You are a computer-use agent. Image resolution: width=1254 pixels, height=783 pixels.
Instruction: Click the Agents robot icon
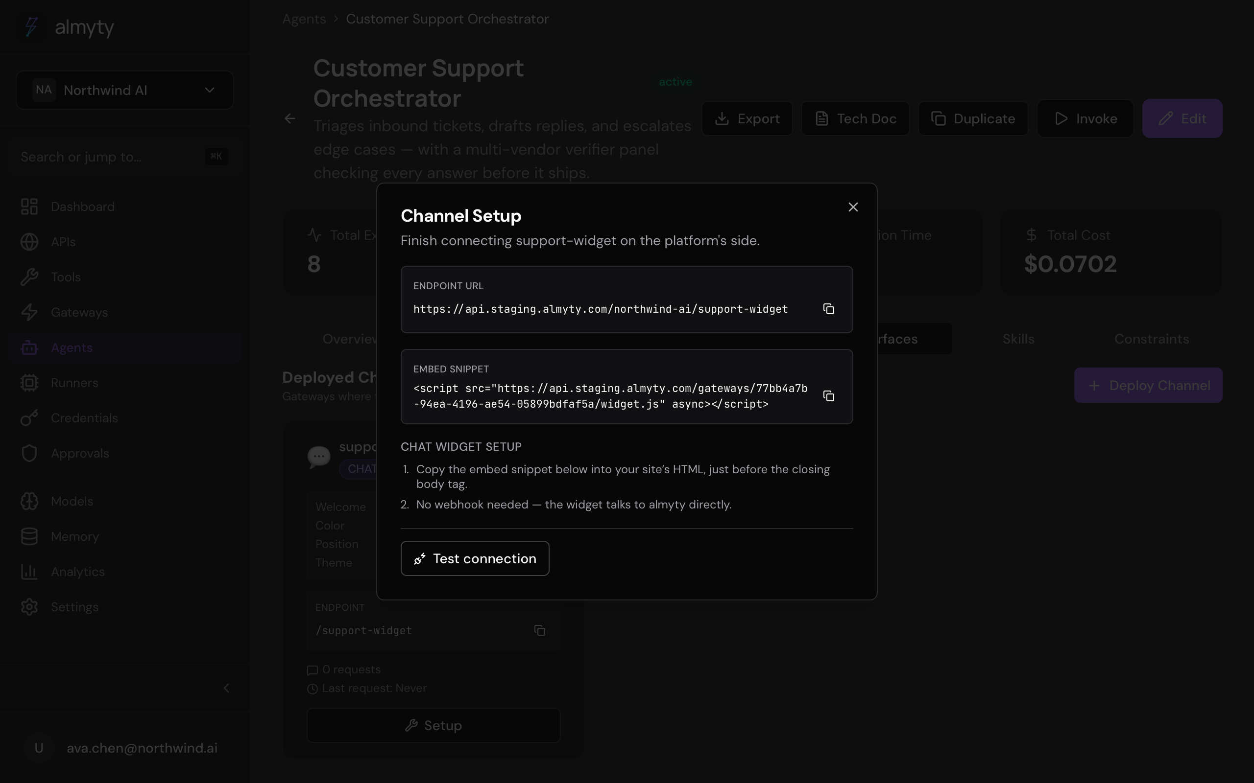(29, 347)
